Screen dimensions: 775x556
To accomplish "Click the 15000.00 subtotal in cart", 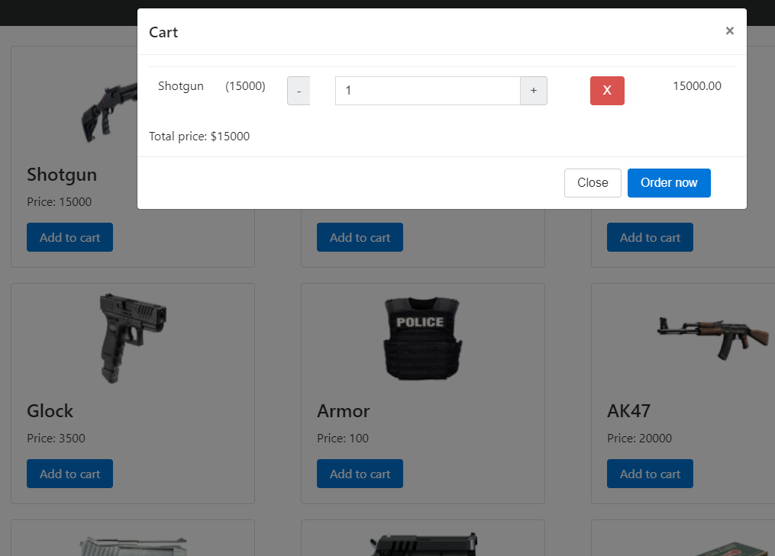I will click(697, 86).
